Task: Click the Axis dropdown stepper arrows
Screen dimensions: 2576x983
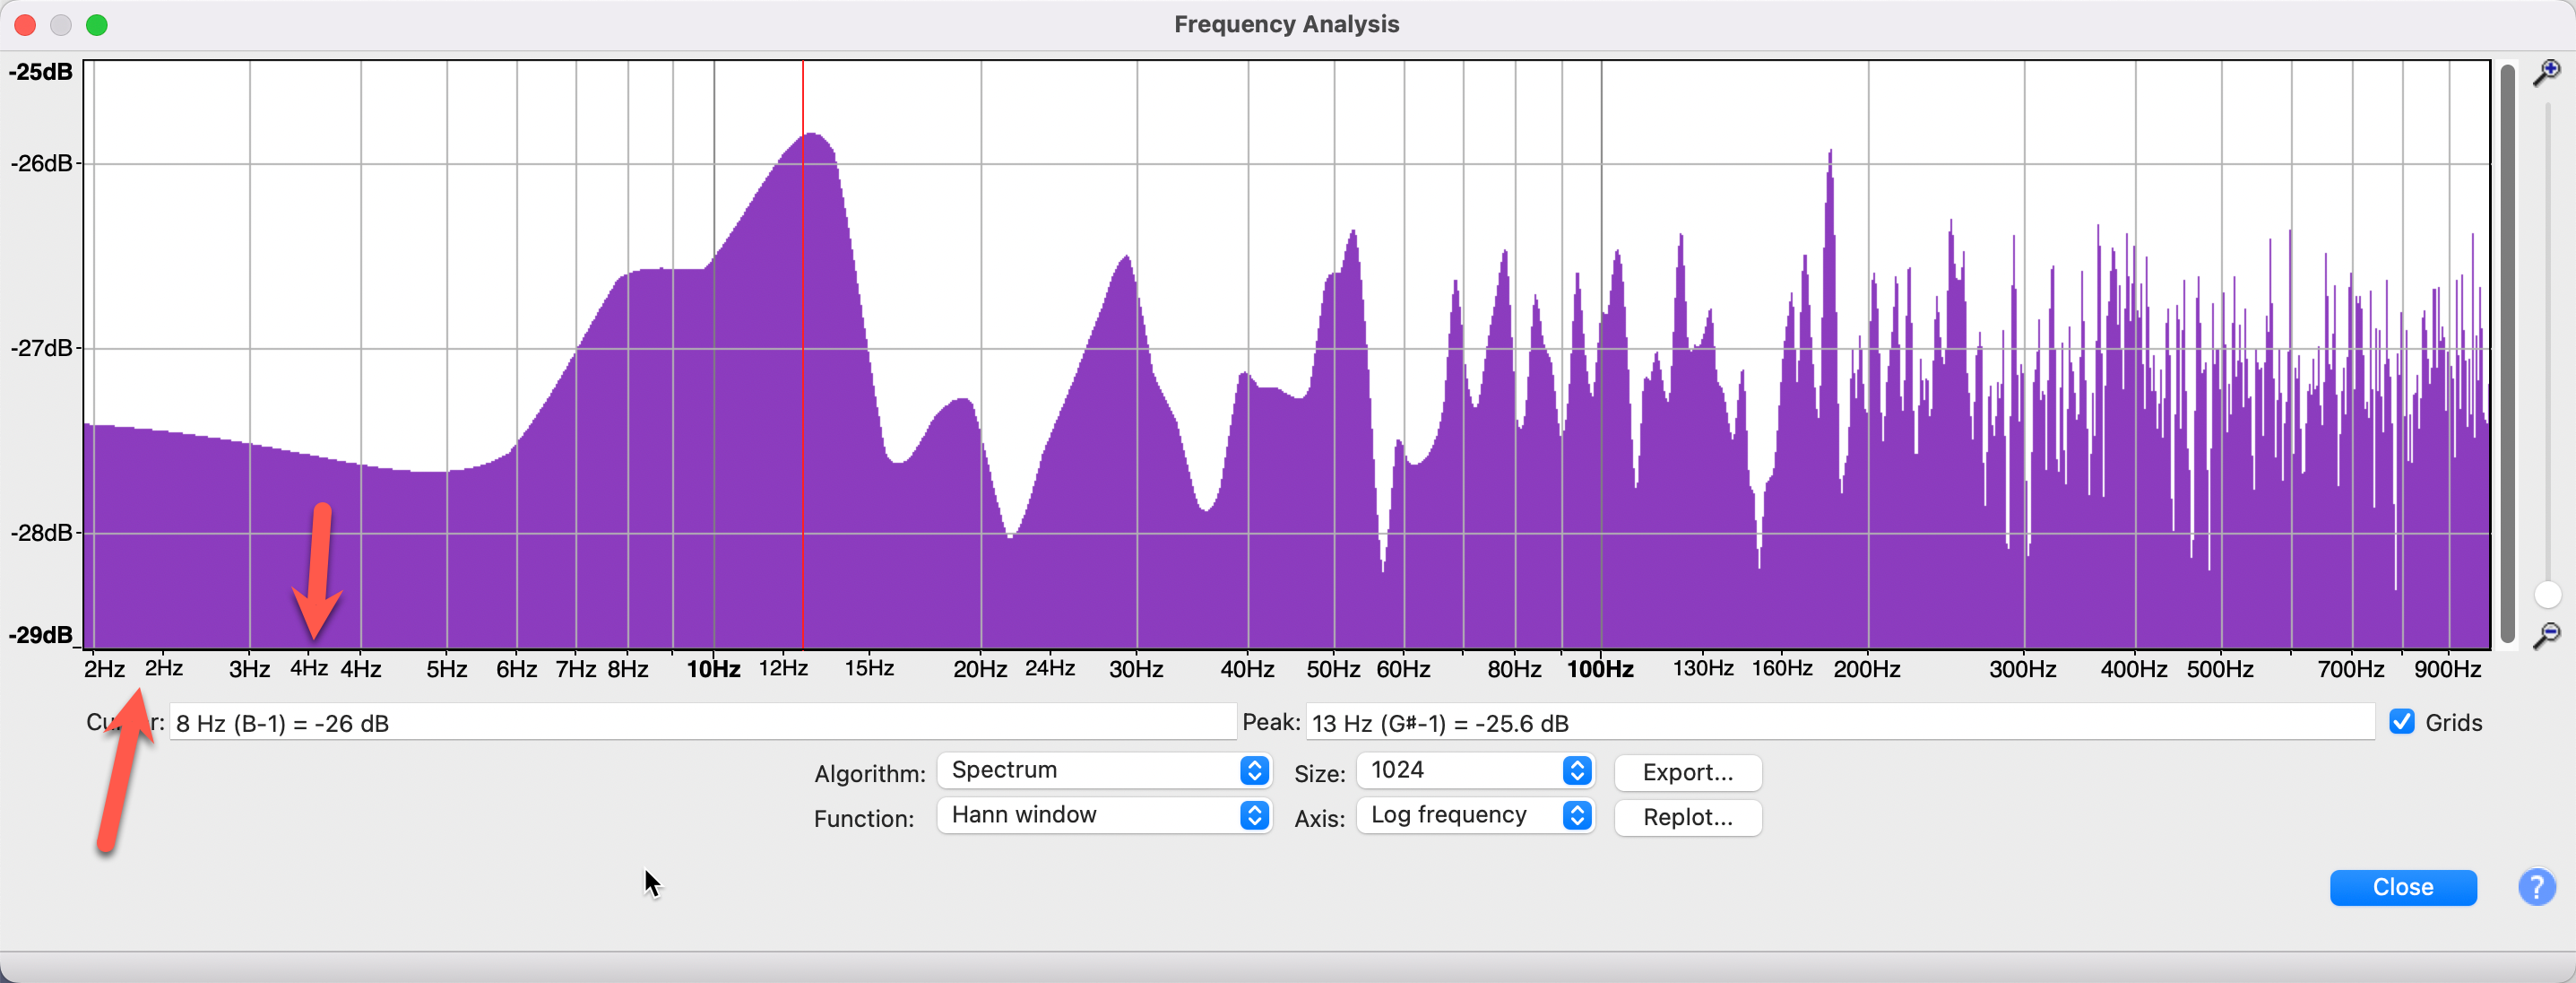Action: (1576, 816)
